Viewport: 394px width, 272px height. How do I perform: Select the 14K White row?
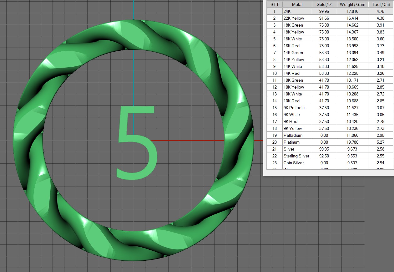pos(330,66)
